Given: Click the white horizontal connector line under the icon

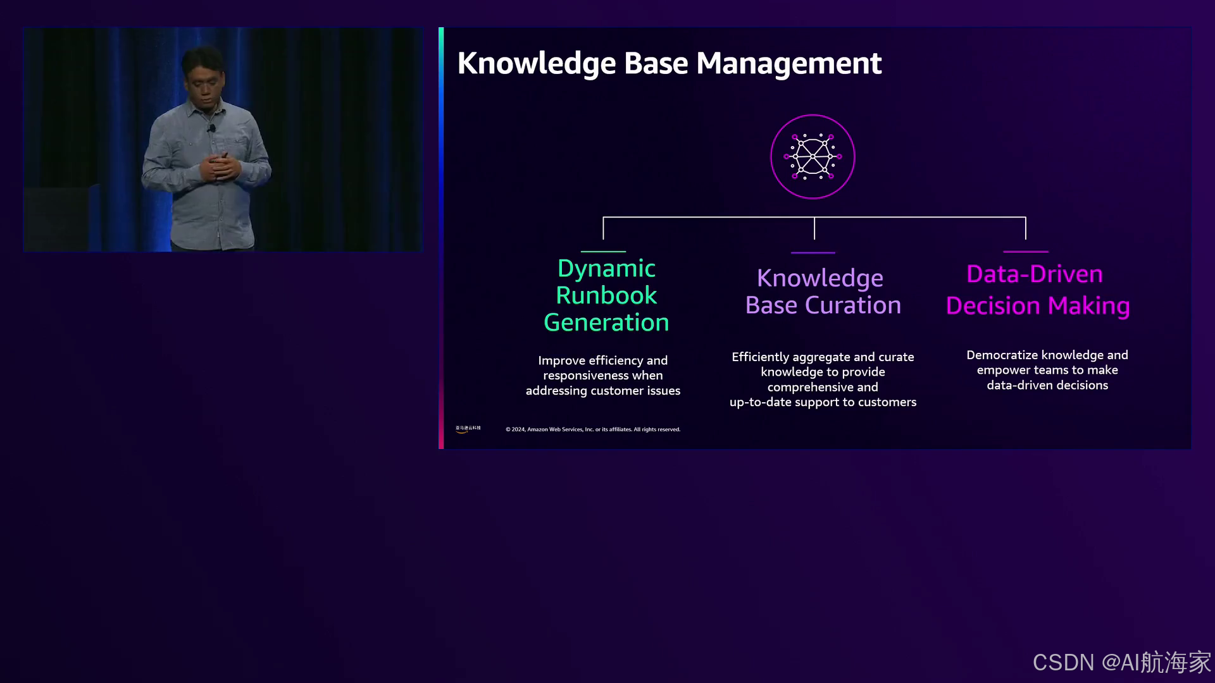Looking at the screenshot, I should 709,218.
